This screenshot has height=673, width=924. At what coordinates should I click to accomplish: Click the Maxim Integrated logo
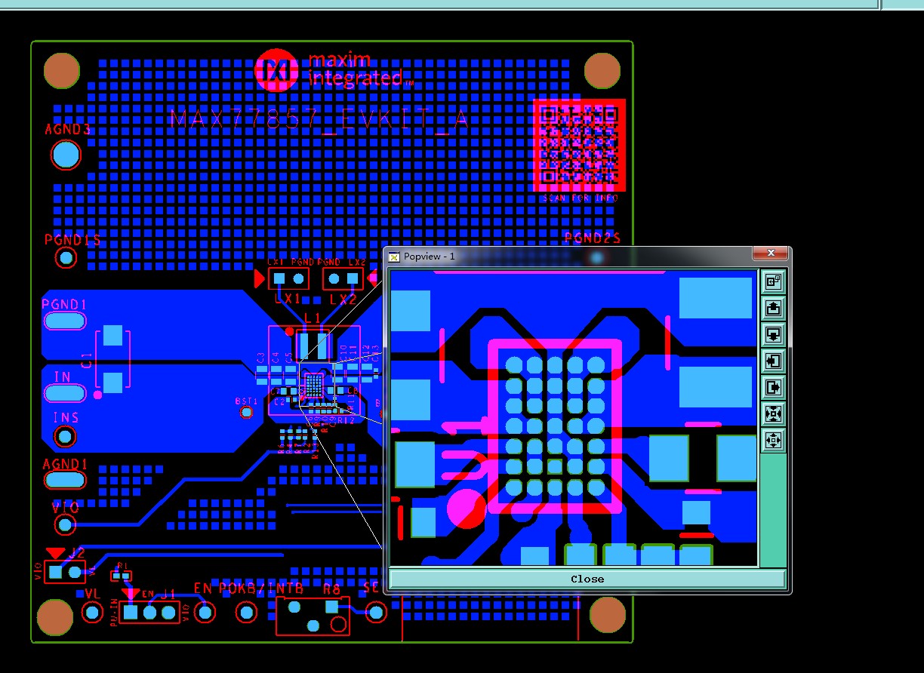(334, 70)
